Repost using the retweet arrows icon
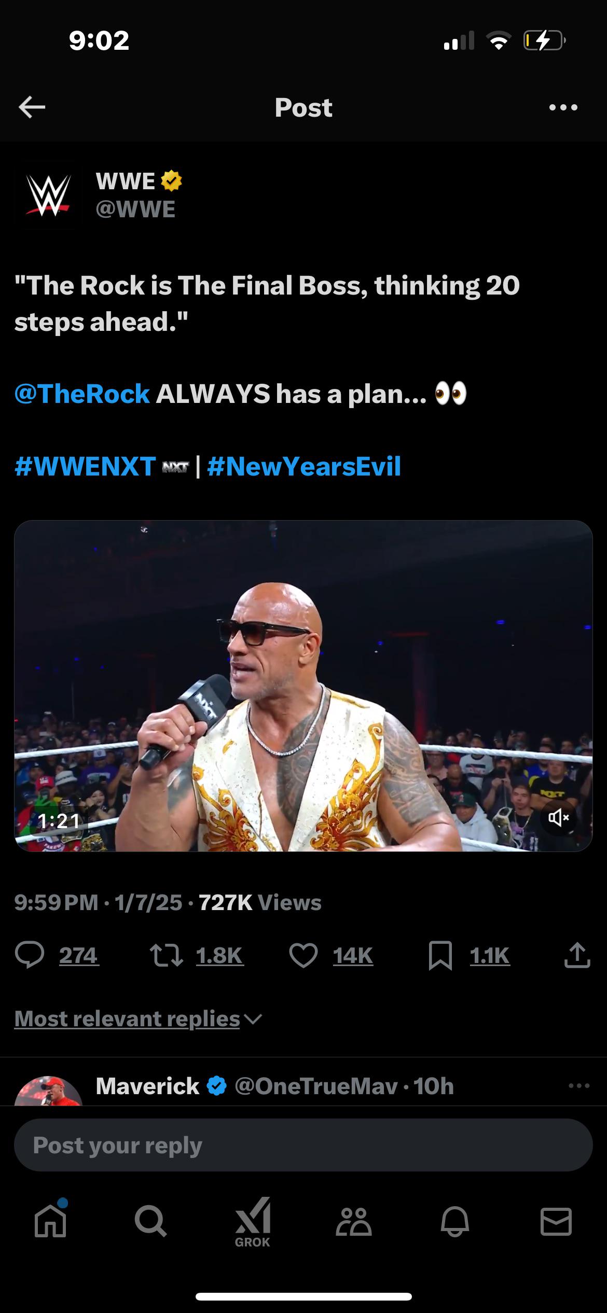Screen dimensions: 607x1313 pyautogui.click(x=166, y=955)
